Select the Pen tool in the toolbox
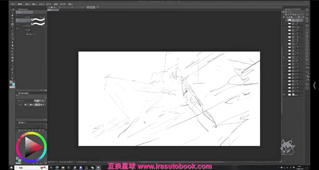The height and width of the screenshot is (170, 319). (x=12, y=33)
